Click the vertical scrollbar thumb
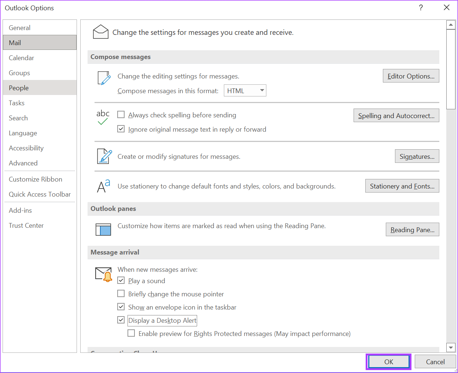This screenshot has width=458, height=373. click(451, 69)
